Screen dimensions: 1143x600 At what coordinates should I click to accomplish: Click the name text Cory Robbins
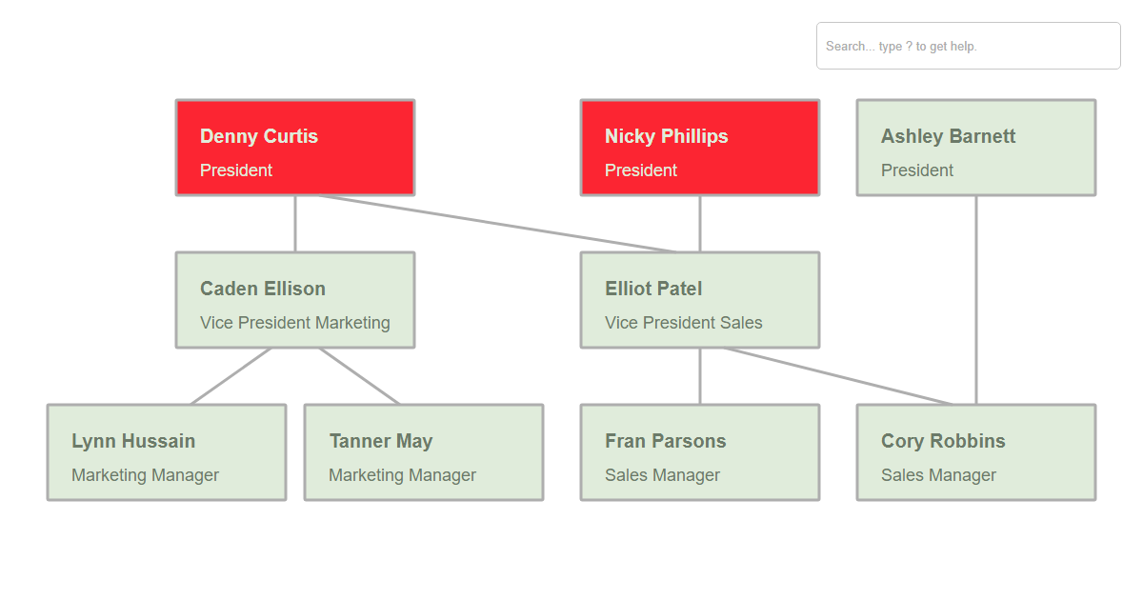pos(943,441)
